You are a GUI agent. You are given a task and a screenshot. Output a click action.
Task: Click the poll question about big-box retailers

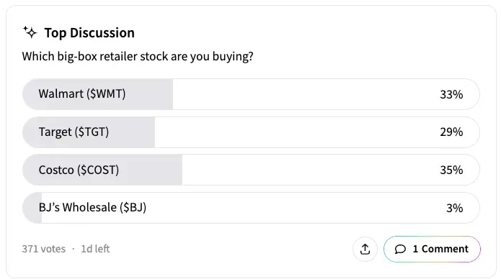(138, 56)
